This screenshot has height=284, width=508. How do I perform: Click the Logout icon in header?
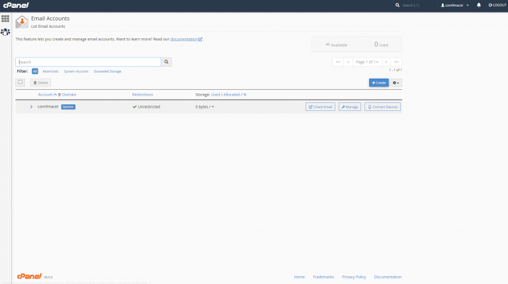497,5
